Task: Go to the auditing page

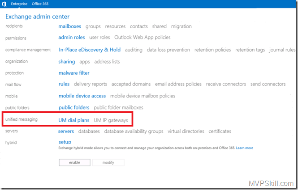Action: [134, 50]
